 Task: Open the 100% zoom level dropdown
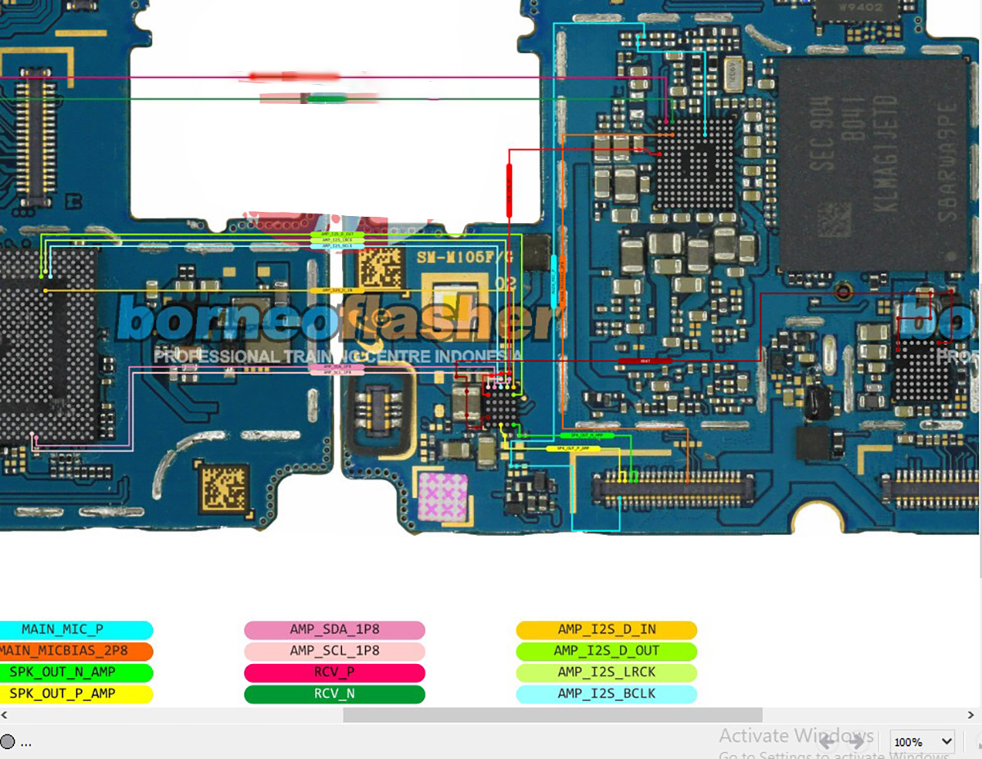coord(921,742)
